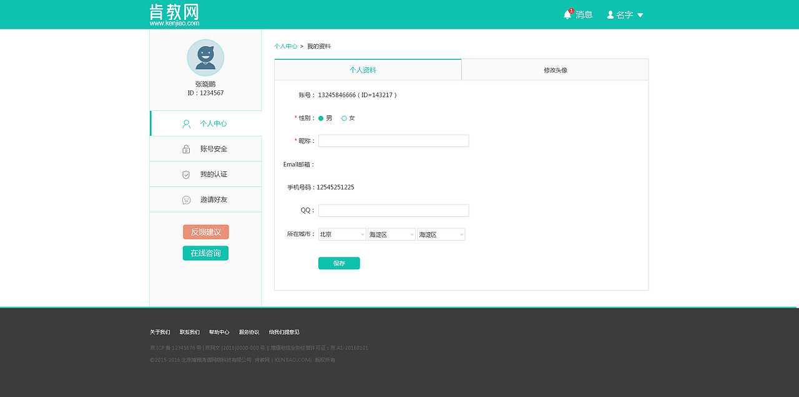The height and width of the screenshot is (397, 799).
Task: Click the 肯教网 logo
Action: coord(174,14)
